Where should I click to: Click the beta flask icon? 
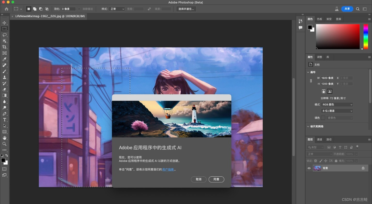337,9
